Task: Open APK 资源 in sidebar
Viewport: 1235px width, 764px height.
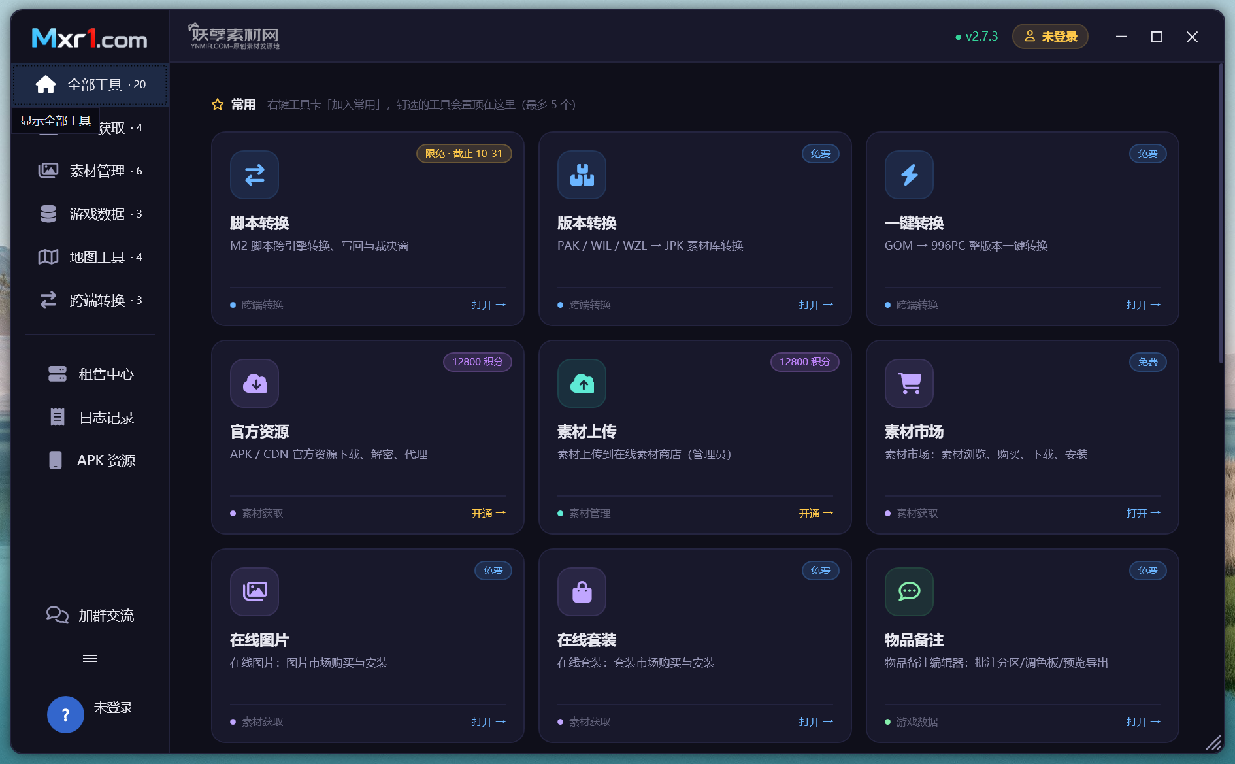Action: 90,460
